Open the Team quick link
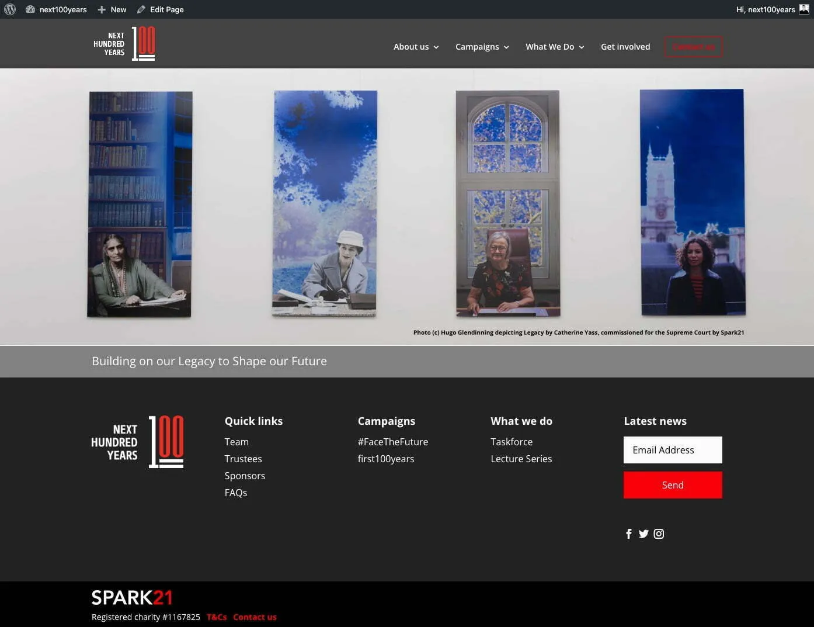The image size is (814, 627). [236, 442]
